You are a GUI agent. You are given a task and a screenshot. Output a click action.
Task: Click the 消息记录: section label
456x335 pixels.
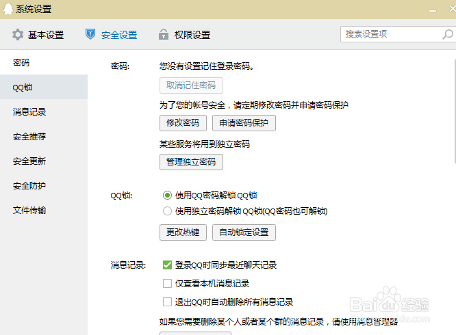tap(128, 265)
